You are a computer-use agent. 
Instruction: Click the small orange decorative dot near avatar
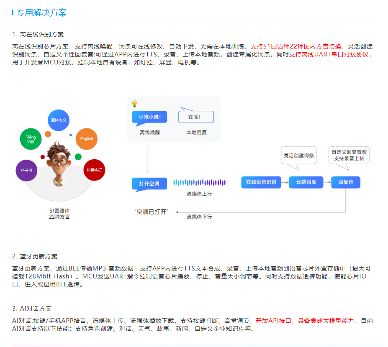coord(48,134)
